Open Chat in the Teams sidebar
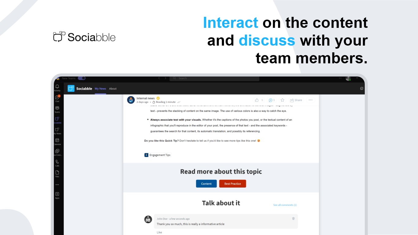Image resolution: width=418 pixels, height=235 pixels. click(57, 99)
